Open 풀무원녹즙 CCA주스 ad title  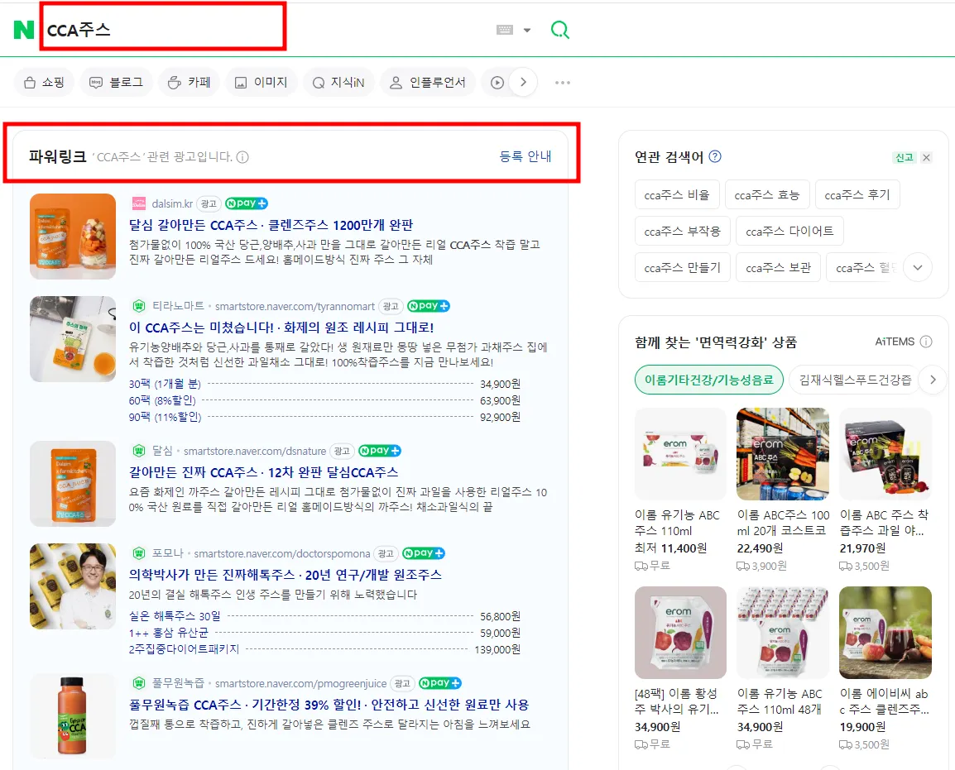[x=329, y=705]
